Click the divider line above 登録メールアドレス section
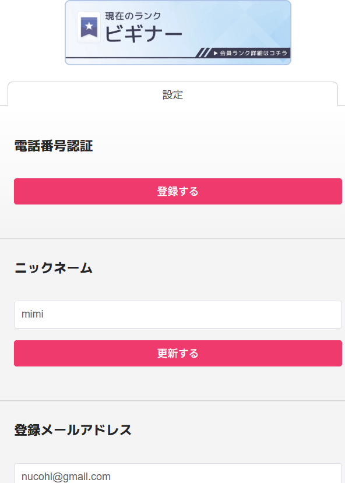345x483 pixels. pyautogui.click(x=172, y=400)
